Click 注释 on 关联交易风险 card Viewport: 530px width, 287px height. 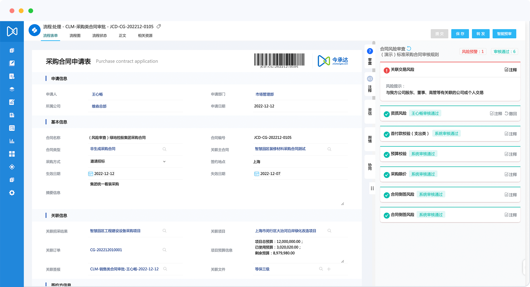tap(511, 70)
